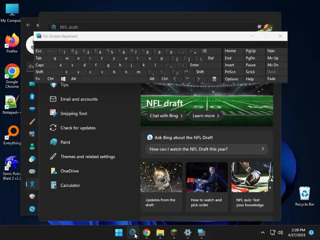Image resolution: width=320 pixels, height=240 pixels.
Task: Open Privacy & security shield in Settings sidebar
Action: click(x=32, y=197)
